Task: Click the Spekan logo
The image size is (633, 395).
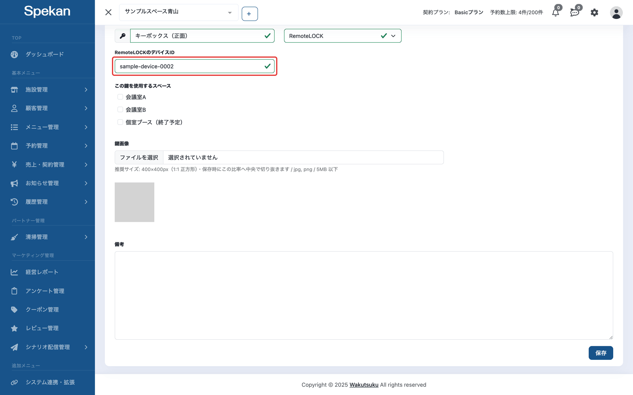Action: click(47, 11)
